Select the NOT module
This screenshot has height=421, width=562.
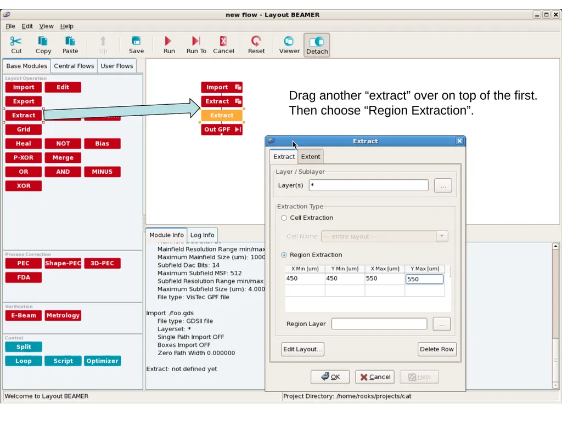(63, 144)
